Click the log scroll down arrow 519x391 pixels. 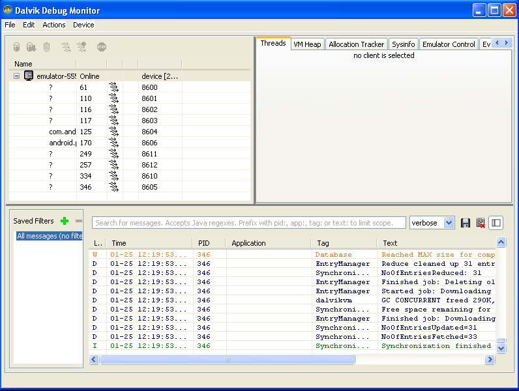pos(501,348)
